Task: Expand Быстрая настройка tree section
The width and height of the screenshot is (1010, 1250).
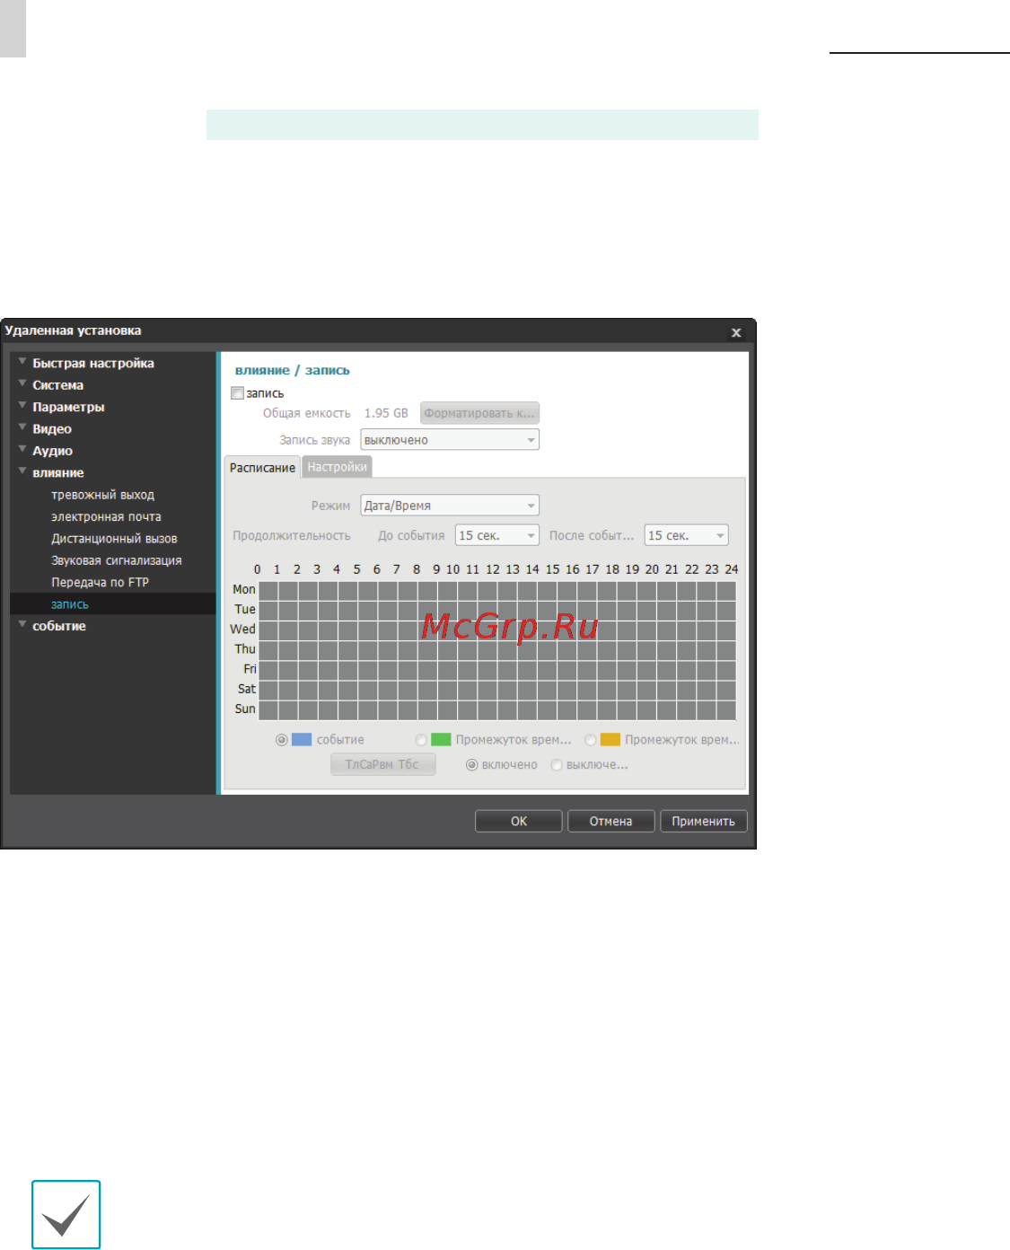Action: (22, 362)
